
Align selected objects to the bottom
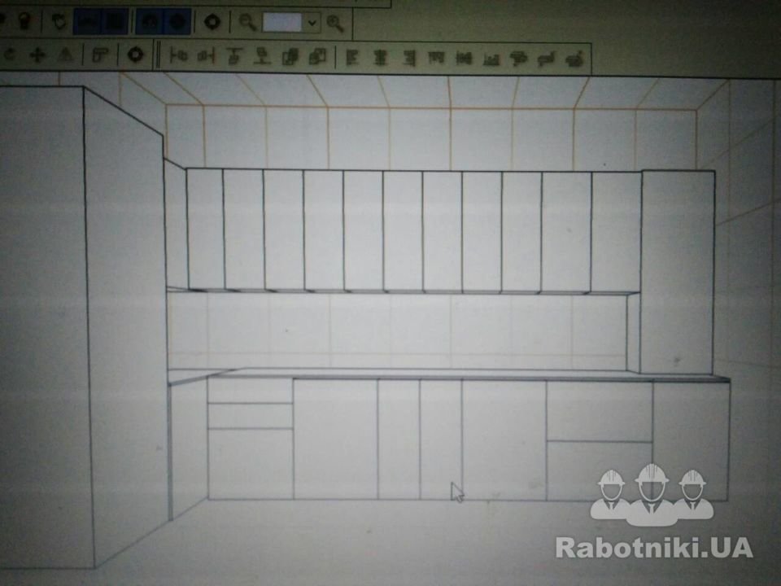tap(491, 59)
